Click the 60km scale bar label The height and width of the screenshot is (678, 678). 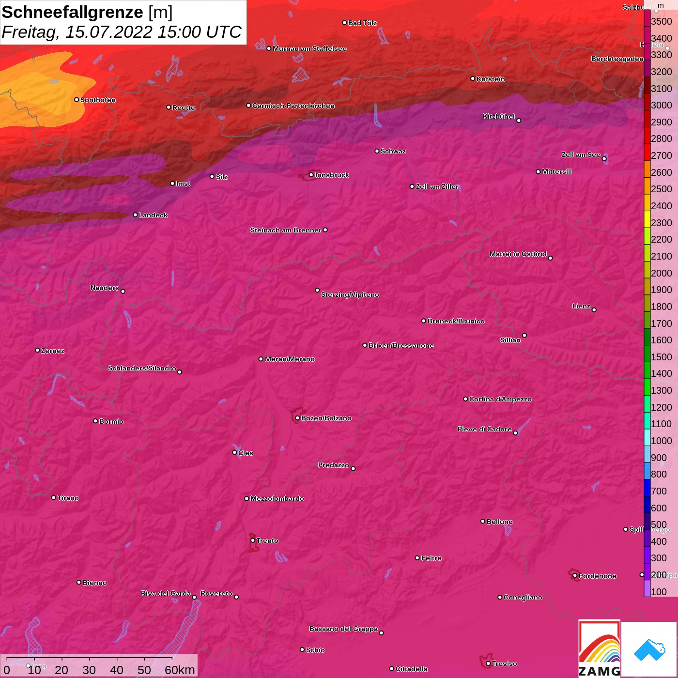[180, 670]
